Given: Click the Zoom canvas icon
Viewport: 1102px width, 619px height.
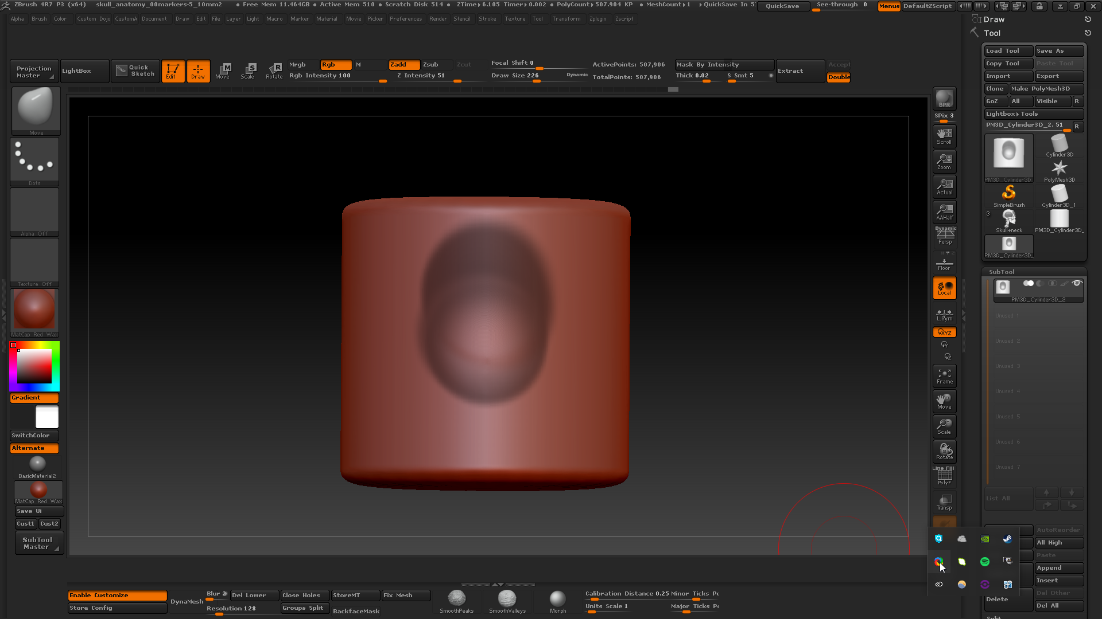Looking at the screenshot, I should (944, 162).
